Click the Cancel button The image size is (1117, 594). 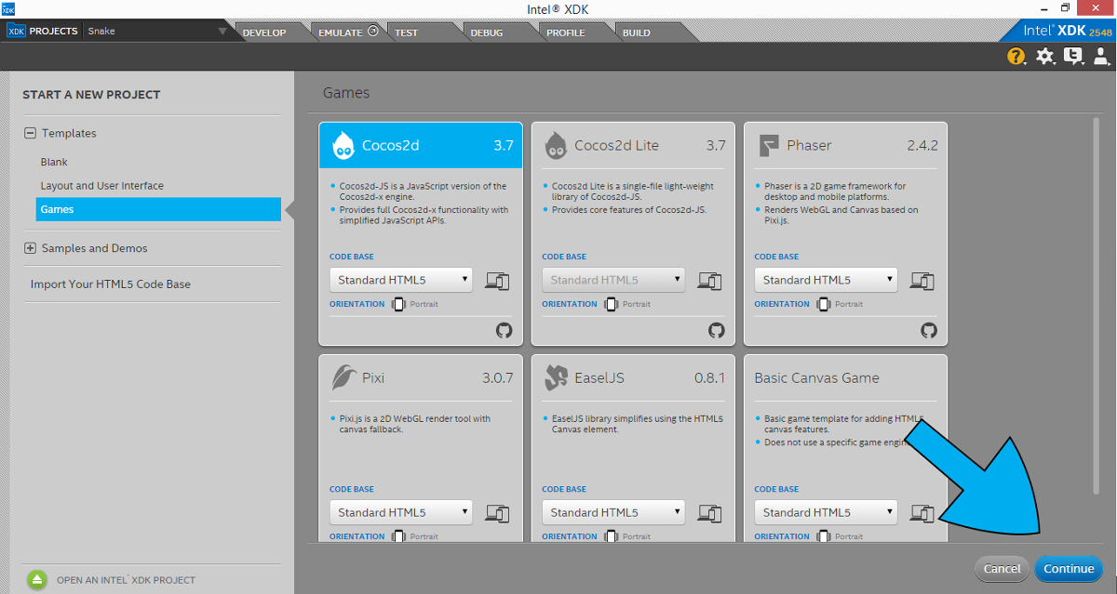(1003, 569)
